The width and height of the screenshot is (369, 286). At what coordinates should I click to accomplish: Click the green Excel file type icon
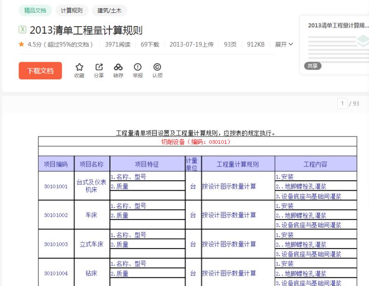pyautogui.click(x=22, y=30)
